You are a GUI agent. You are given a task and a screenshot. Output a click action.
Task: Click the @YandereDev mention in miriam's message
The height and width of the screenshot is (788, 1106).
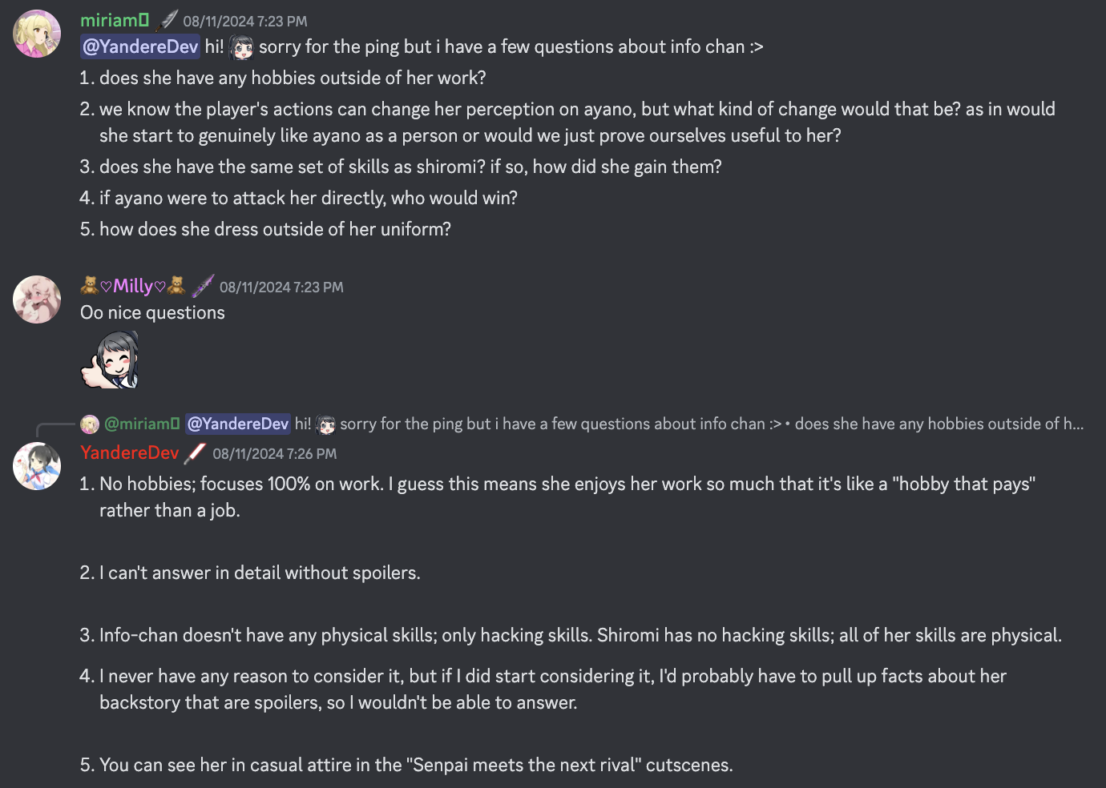click(140, 47)
